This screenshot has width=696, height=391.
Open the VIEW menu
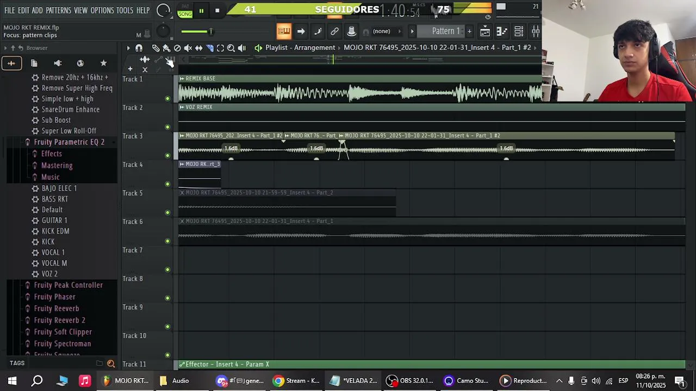(80, 10)
